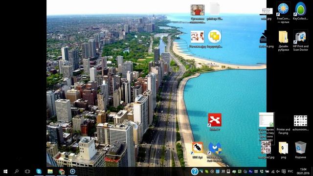This screenshot has width=313, height=176.
Task: Click the Dropbox tray icon
Action: [262, 172]
